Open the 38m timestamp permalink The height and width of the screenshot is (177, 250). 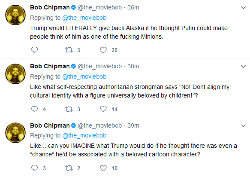tap(133, 66)
